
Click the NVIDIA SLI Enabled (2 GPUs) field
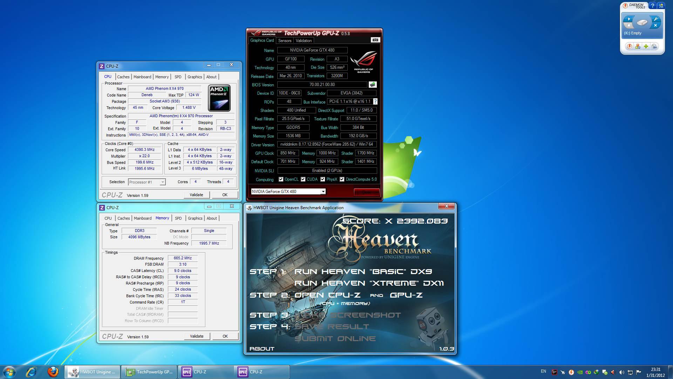click(327, 171)
